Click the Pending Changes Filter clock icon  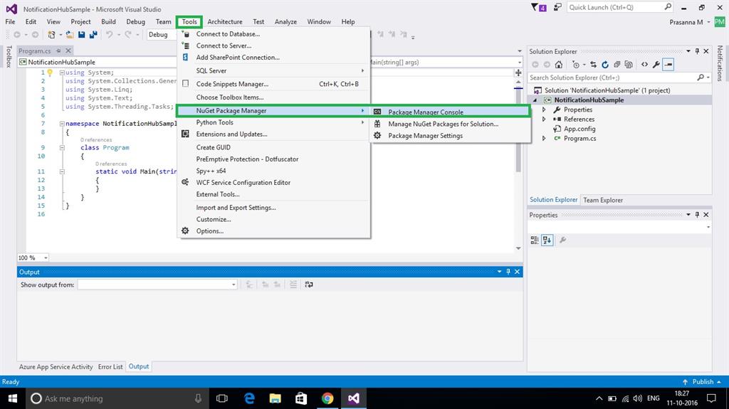click(x=576, y=65)
